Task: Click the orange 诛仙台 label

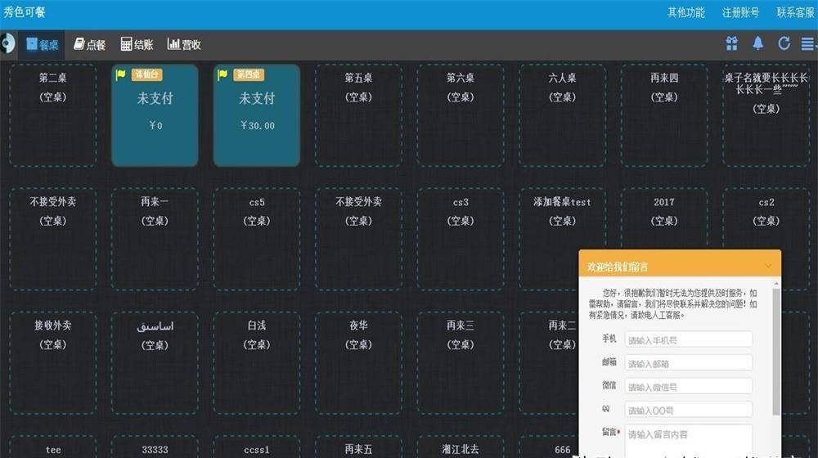Action: click(146, 74)
